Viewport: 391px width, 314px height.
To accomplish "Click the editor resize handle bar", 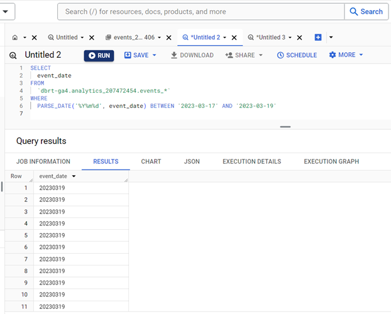I will 285,127.
